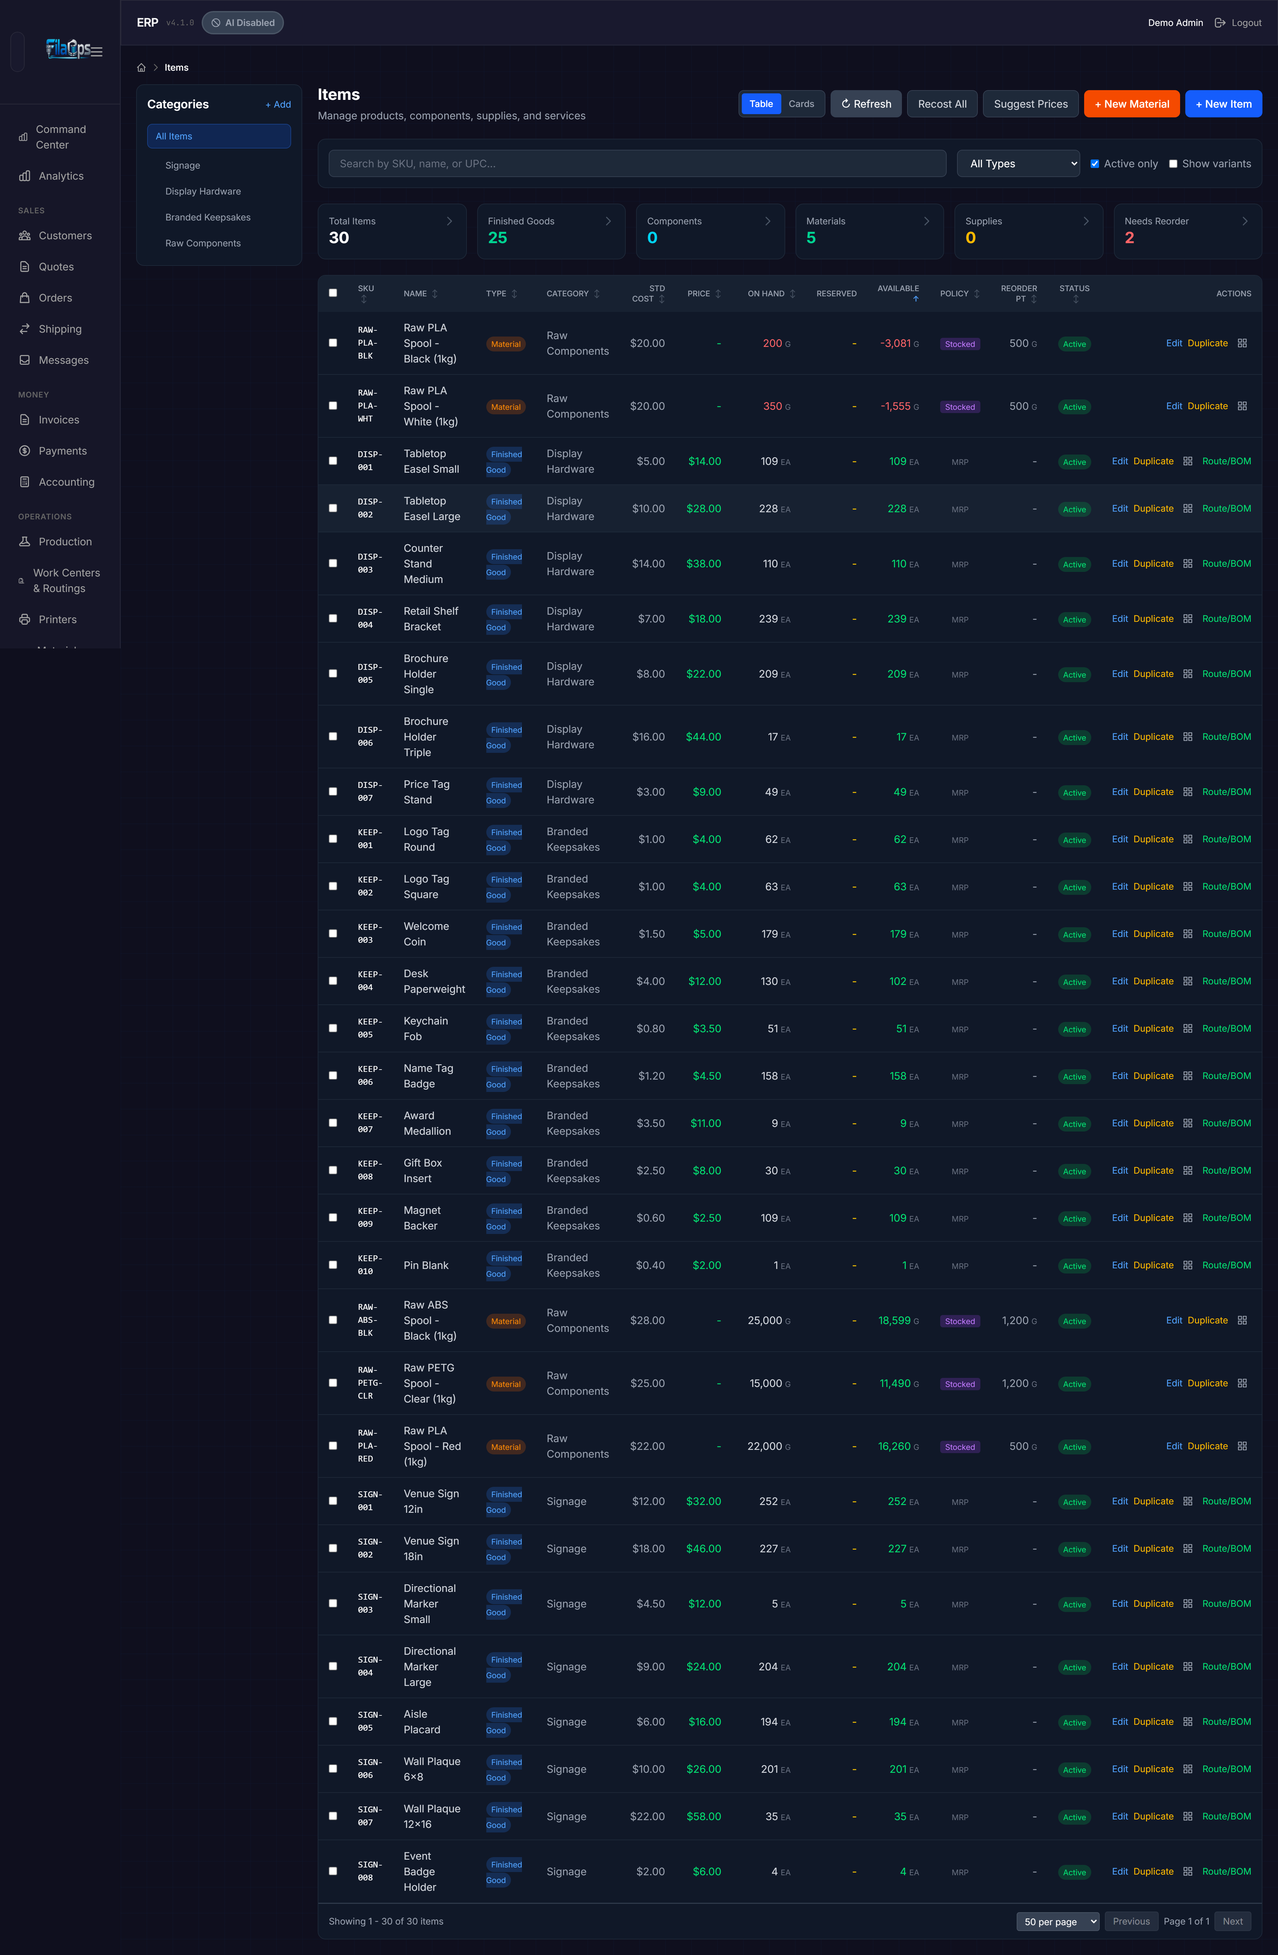This screenshot has width=1278, height=1955.
Task: Open Accounting in sidebar
Action: coord(60,482)
